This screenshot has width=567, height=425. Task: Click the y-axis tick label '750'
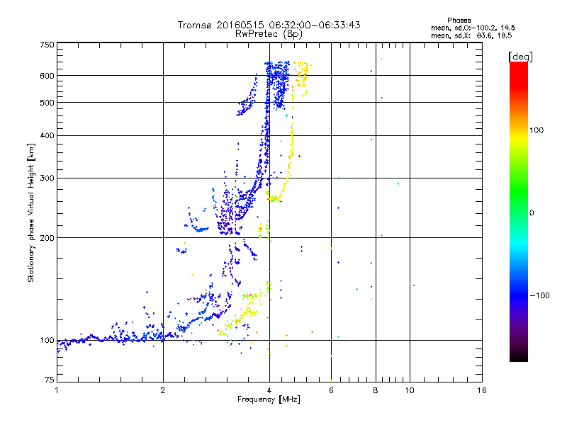(x=47, y=45)
